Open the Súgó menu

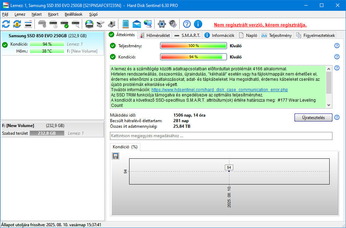(x=93, y=14)
